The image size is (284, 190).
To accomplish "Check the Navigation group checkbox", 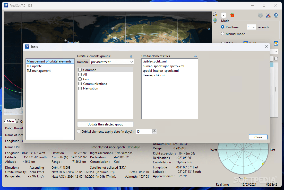I will click(80, 88).
